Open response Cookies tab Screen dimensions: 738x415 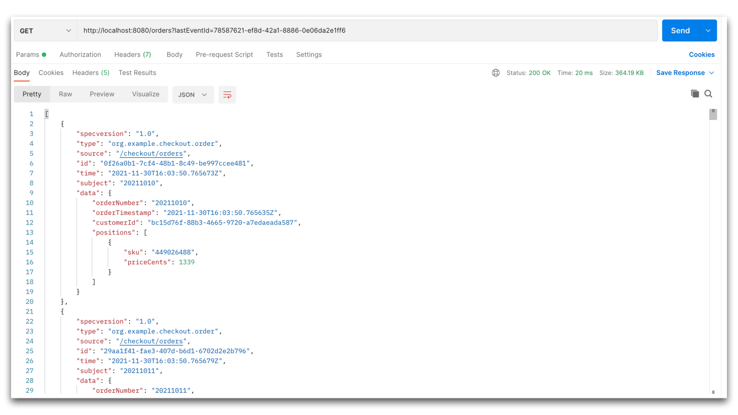51,73
